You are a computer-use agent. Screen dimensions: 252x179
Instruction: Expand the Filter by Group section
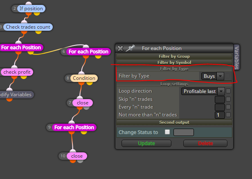pyautogui.click(x=174, y=57)
